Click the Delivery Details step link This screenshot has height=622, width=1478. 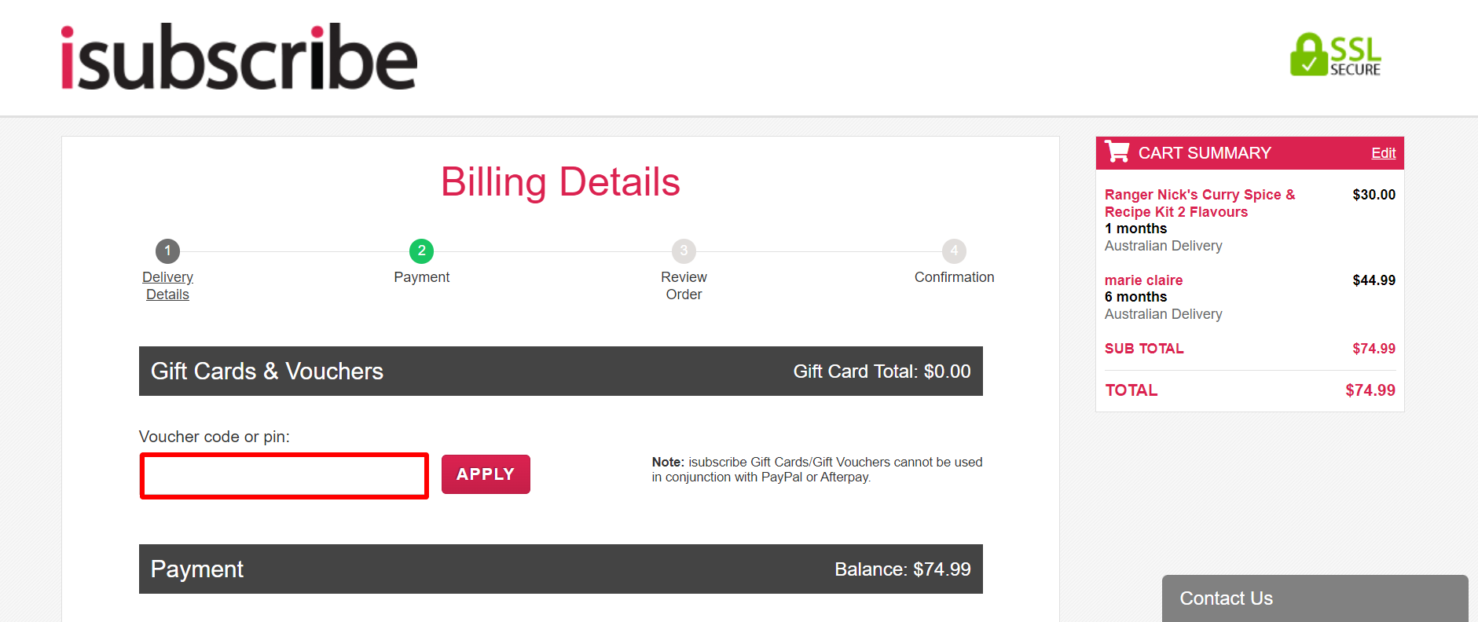(167, 285)
